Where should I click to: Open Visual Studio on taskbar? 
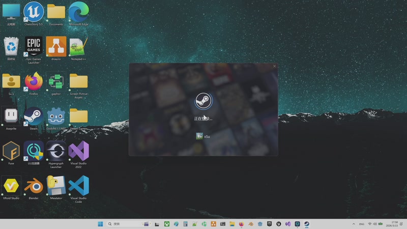(x=288, y=224)
